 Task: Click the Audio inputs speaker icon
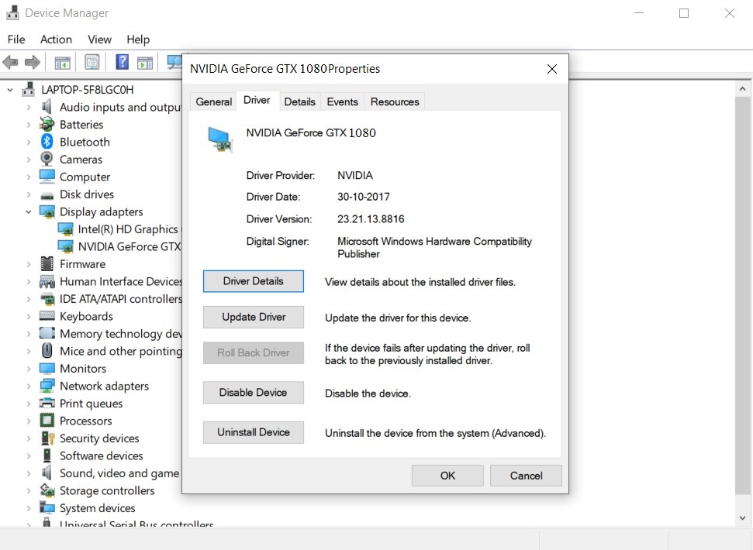pyautogui.click(x=47, y=106)
